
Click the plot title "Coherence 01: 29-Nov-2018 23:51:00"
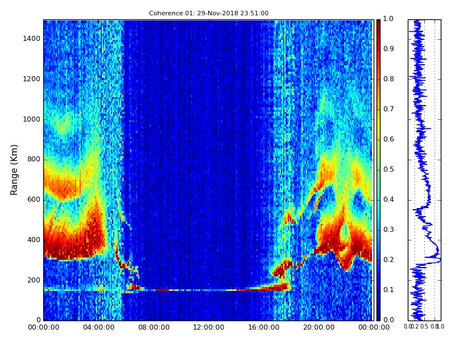[x=209, y=13]
